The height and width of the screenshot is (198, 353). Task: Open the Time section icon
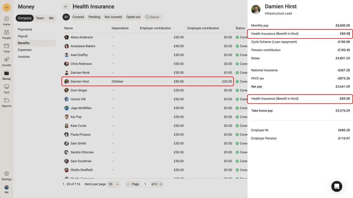tap(6, 46)
